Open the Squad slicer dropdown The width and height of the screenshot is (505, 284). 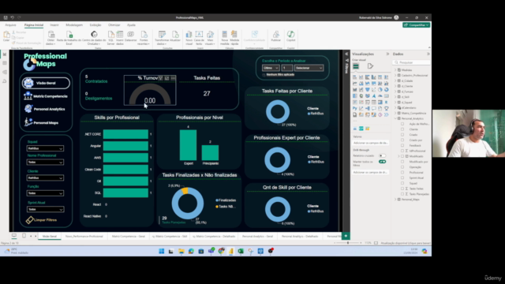click(45, 148)
